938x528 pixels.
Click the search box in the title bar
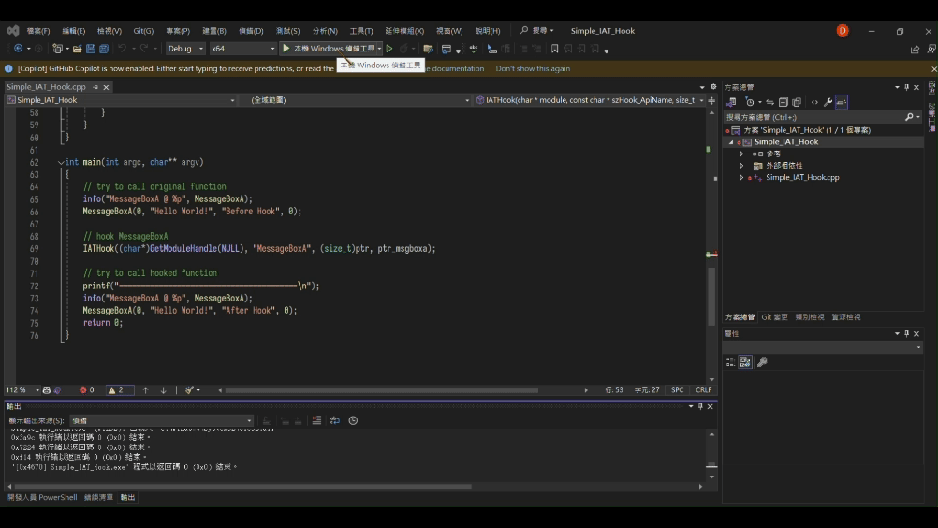click(x=536, y=31)
